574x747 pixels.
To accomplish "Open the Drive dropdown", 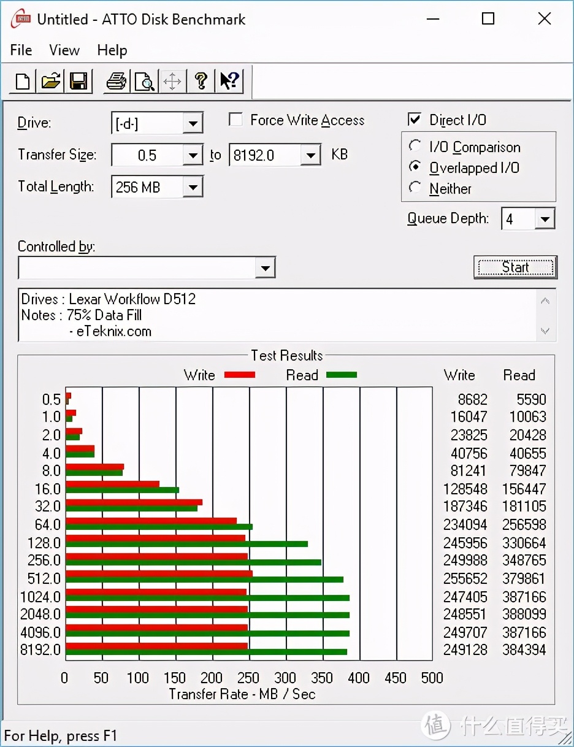I will point(193,123).
